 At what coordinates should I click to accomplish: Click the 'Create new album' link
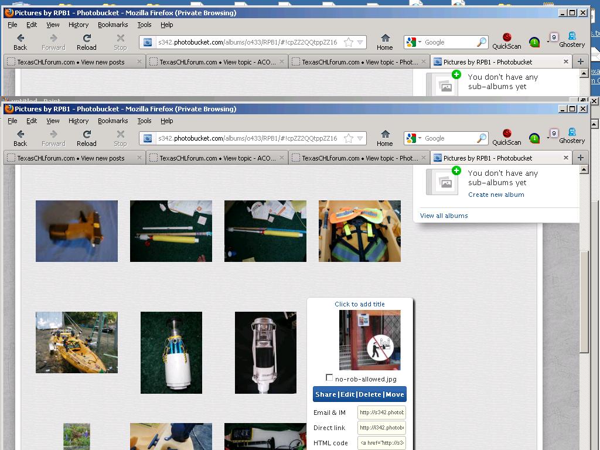click(496, 195)
